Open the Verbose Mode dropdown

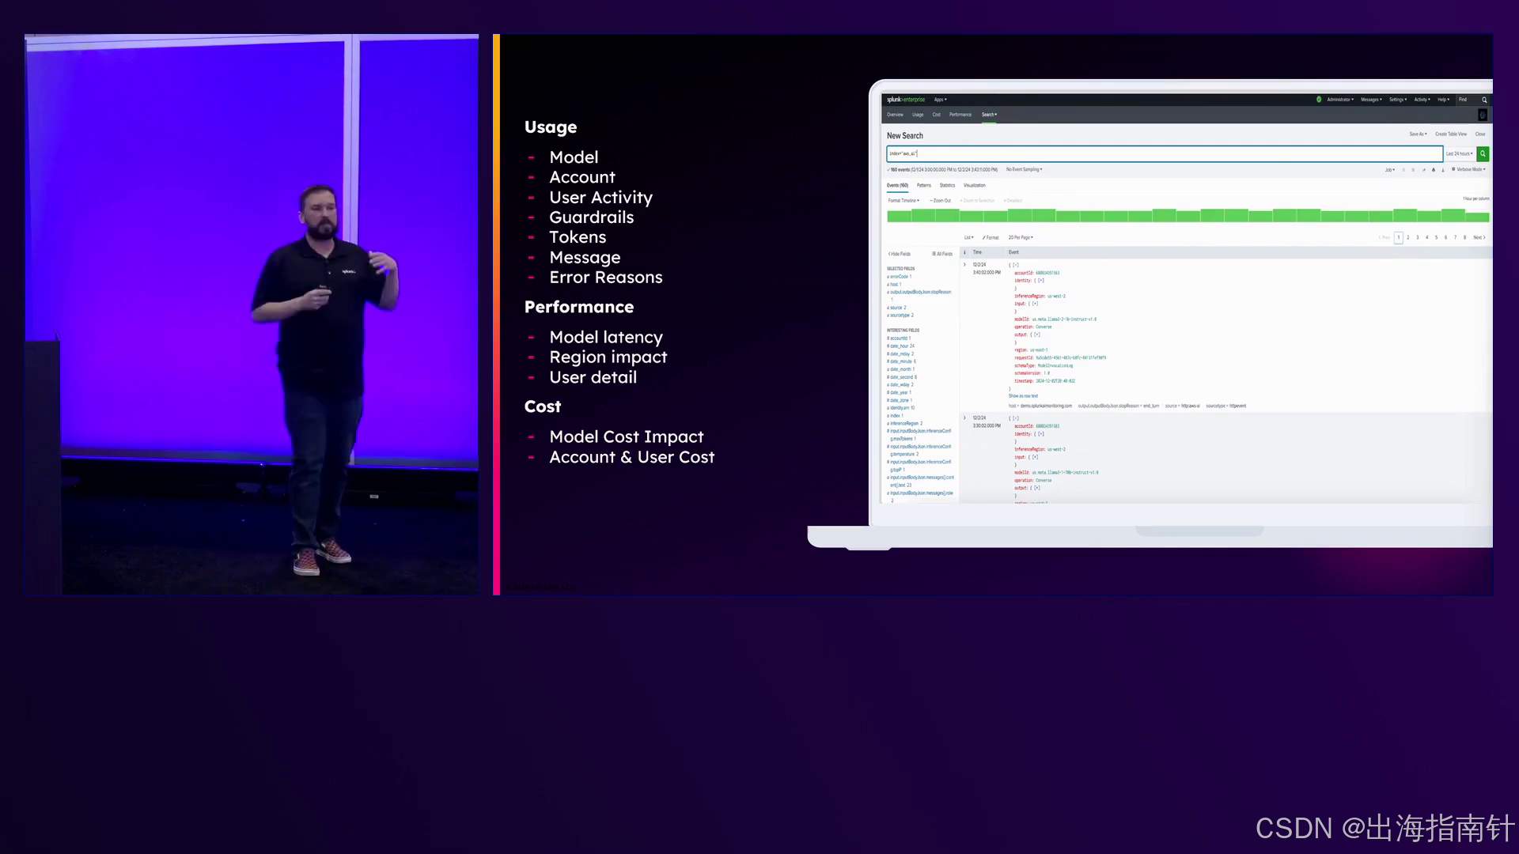click(1471, 169)
